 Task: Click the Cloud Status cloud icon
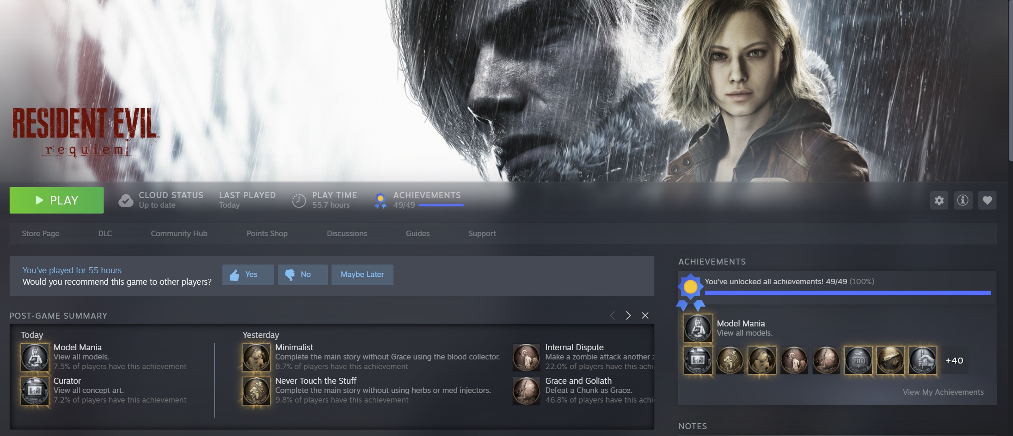pyautogui.click(x=126, y=200)
